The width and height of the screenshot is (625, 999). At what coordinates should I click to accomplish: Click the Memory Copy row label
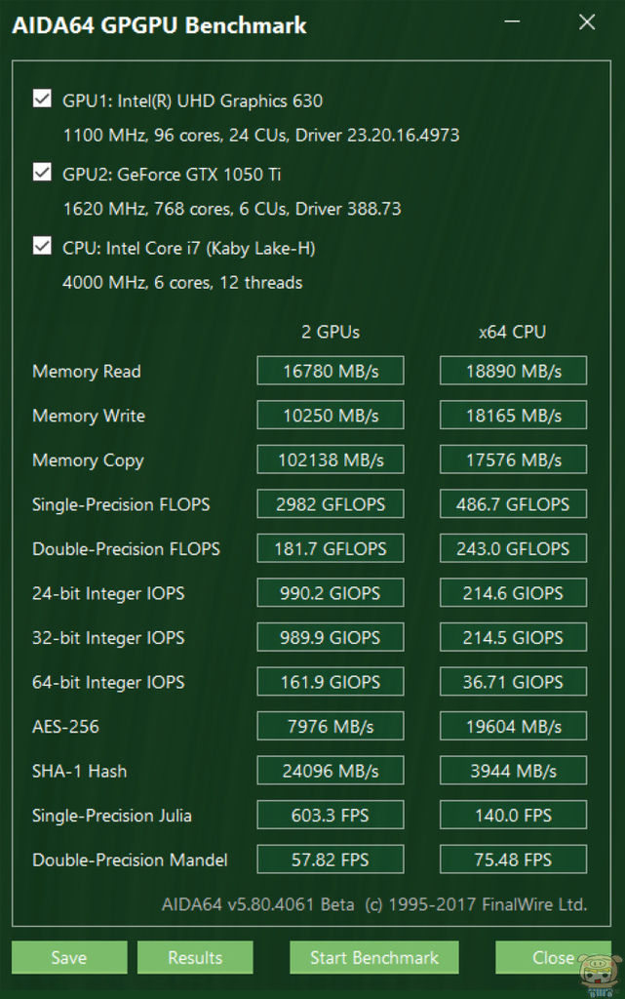pyautogui.click(x=88, y=460)
